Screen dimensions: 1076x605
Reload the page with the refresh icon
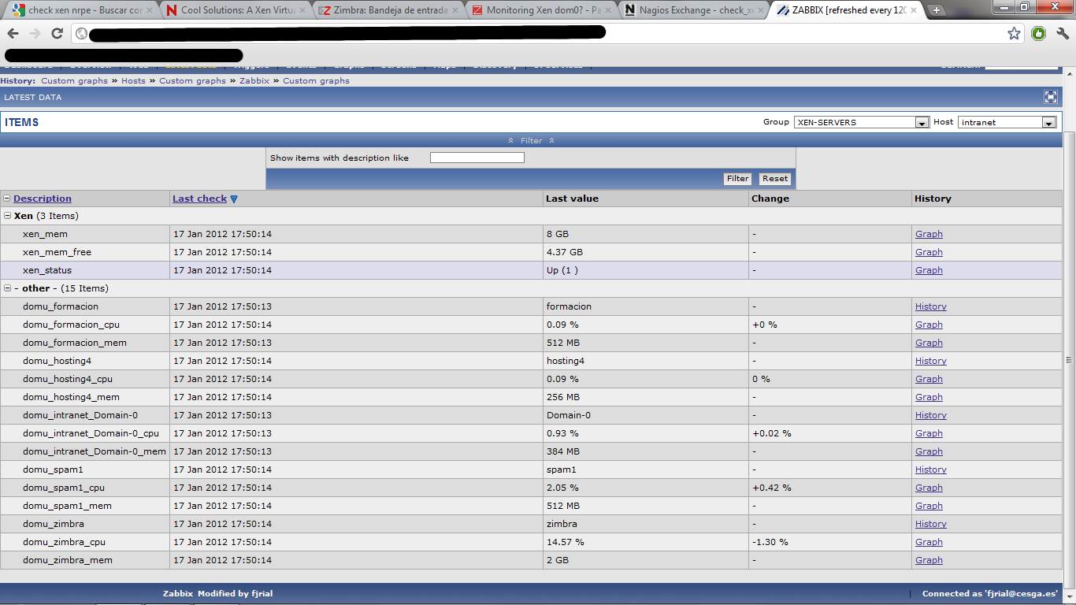coord(57,33)
